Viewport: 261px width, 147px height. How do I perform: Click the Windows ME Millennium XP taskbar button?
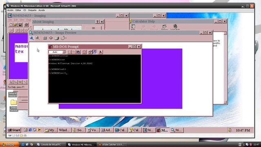[x=81, y=145]
